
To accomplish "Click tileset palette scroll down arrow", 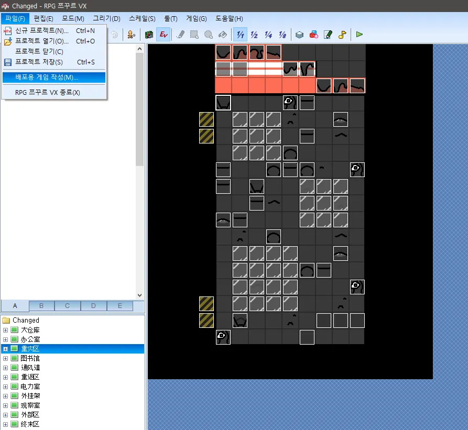I will tap(140, 295).
